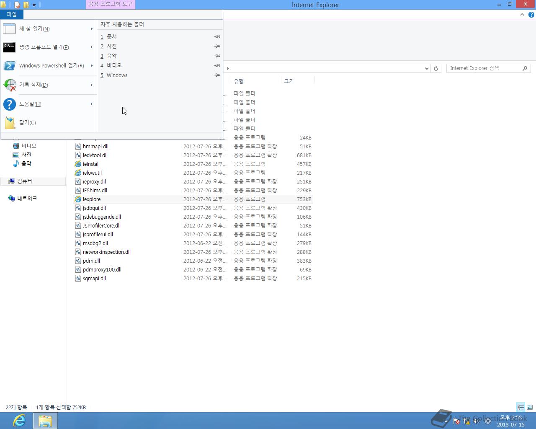This screenshot has width=536, height=429.
Task: Click the clock icon for 기록 삭제
Action: [9, 85]
